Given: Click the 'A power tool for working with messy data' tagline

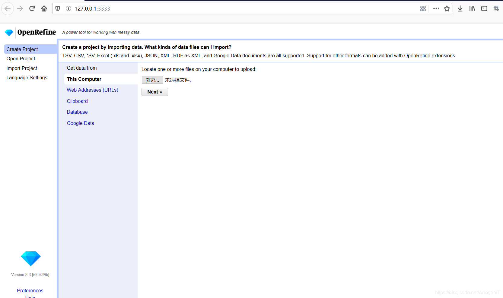Looking at the screenshot, I should point(101,32).
